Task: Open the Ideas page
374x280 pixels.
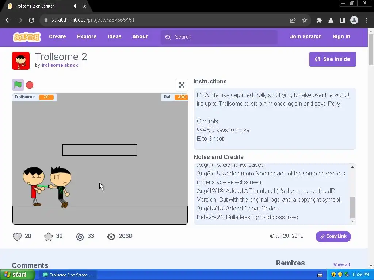Action: pyautogui.click(x=114, y=37)
